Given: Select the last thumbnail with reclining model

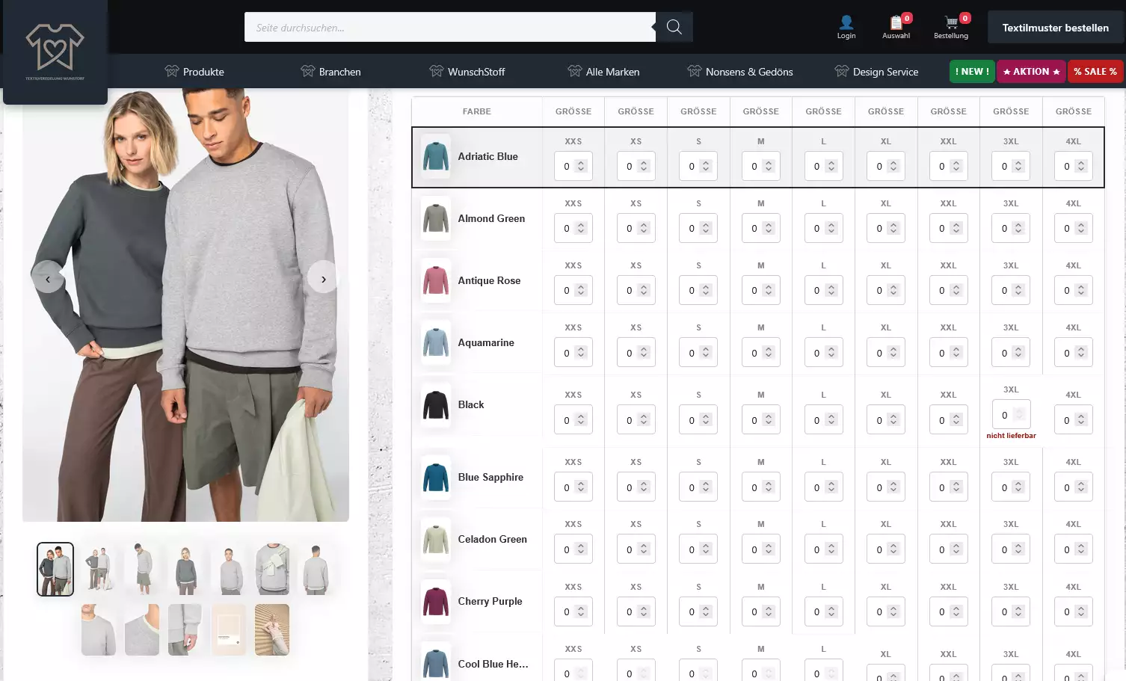Looking at the screenshot, I should (x=272, y=629).
